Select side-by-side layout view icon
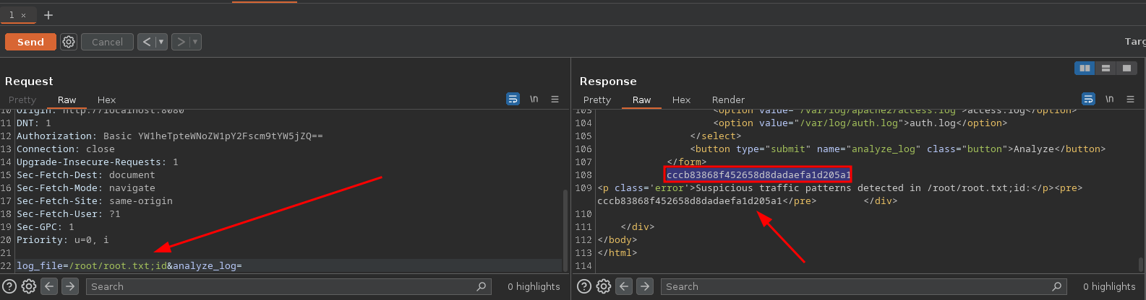 1085,68
